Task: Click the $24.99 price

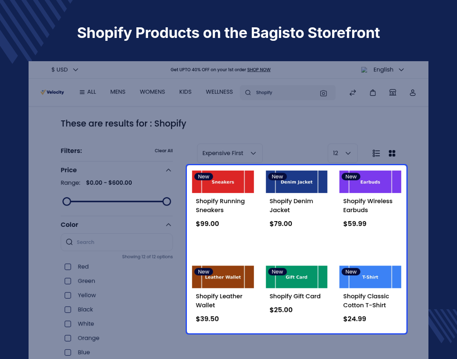Action: [355, 319]
